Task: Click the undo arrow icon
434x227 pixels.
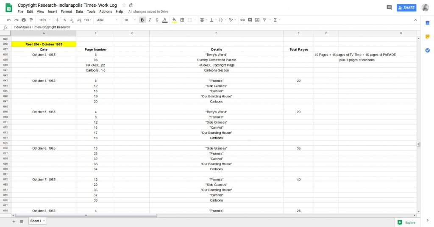Action: [x=9, y=20]
